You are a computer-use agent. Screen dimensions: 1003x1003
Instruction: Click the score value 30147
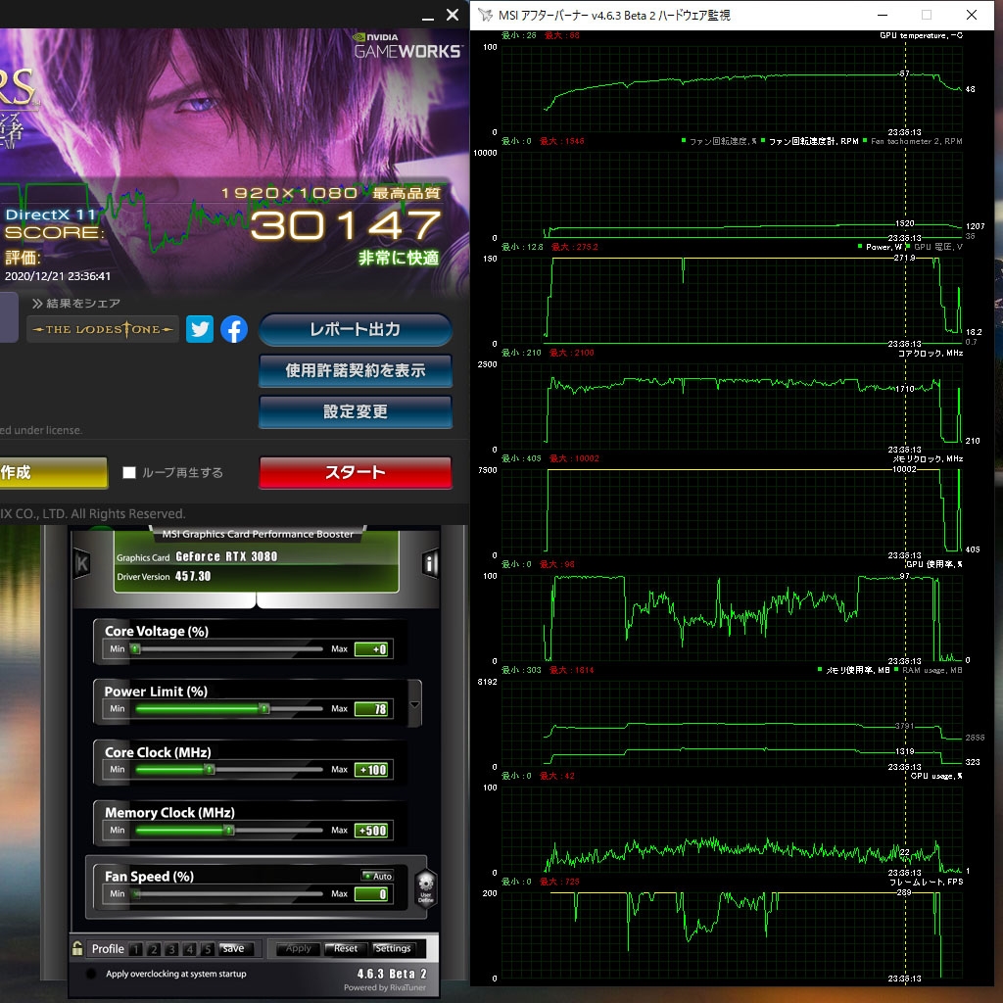tap(346, 225)
